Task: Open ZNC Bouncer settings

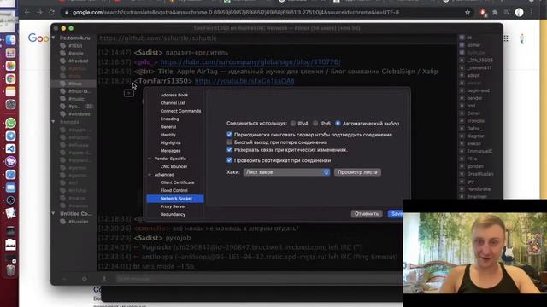Action: (x=174, y=167)
